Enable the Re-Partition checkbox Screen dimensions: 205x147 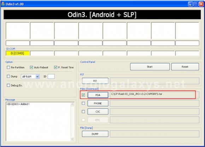pyautogui.click(x=8, y=67)
